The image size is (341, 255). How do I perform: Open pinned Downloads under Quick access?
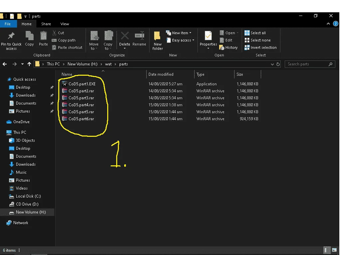(x=26, y=95)
